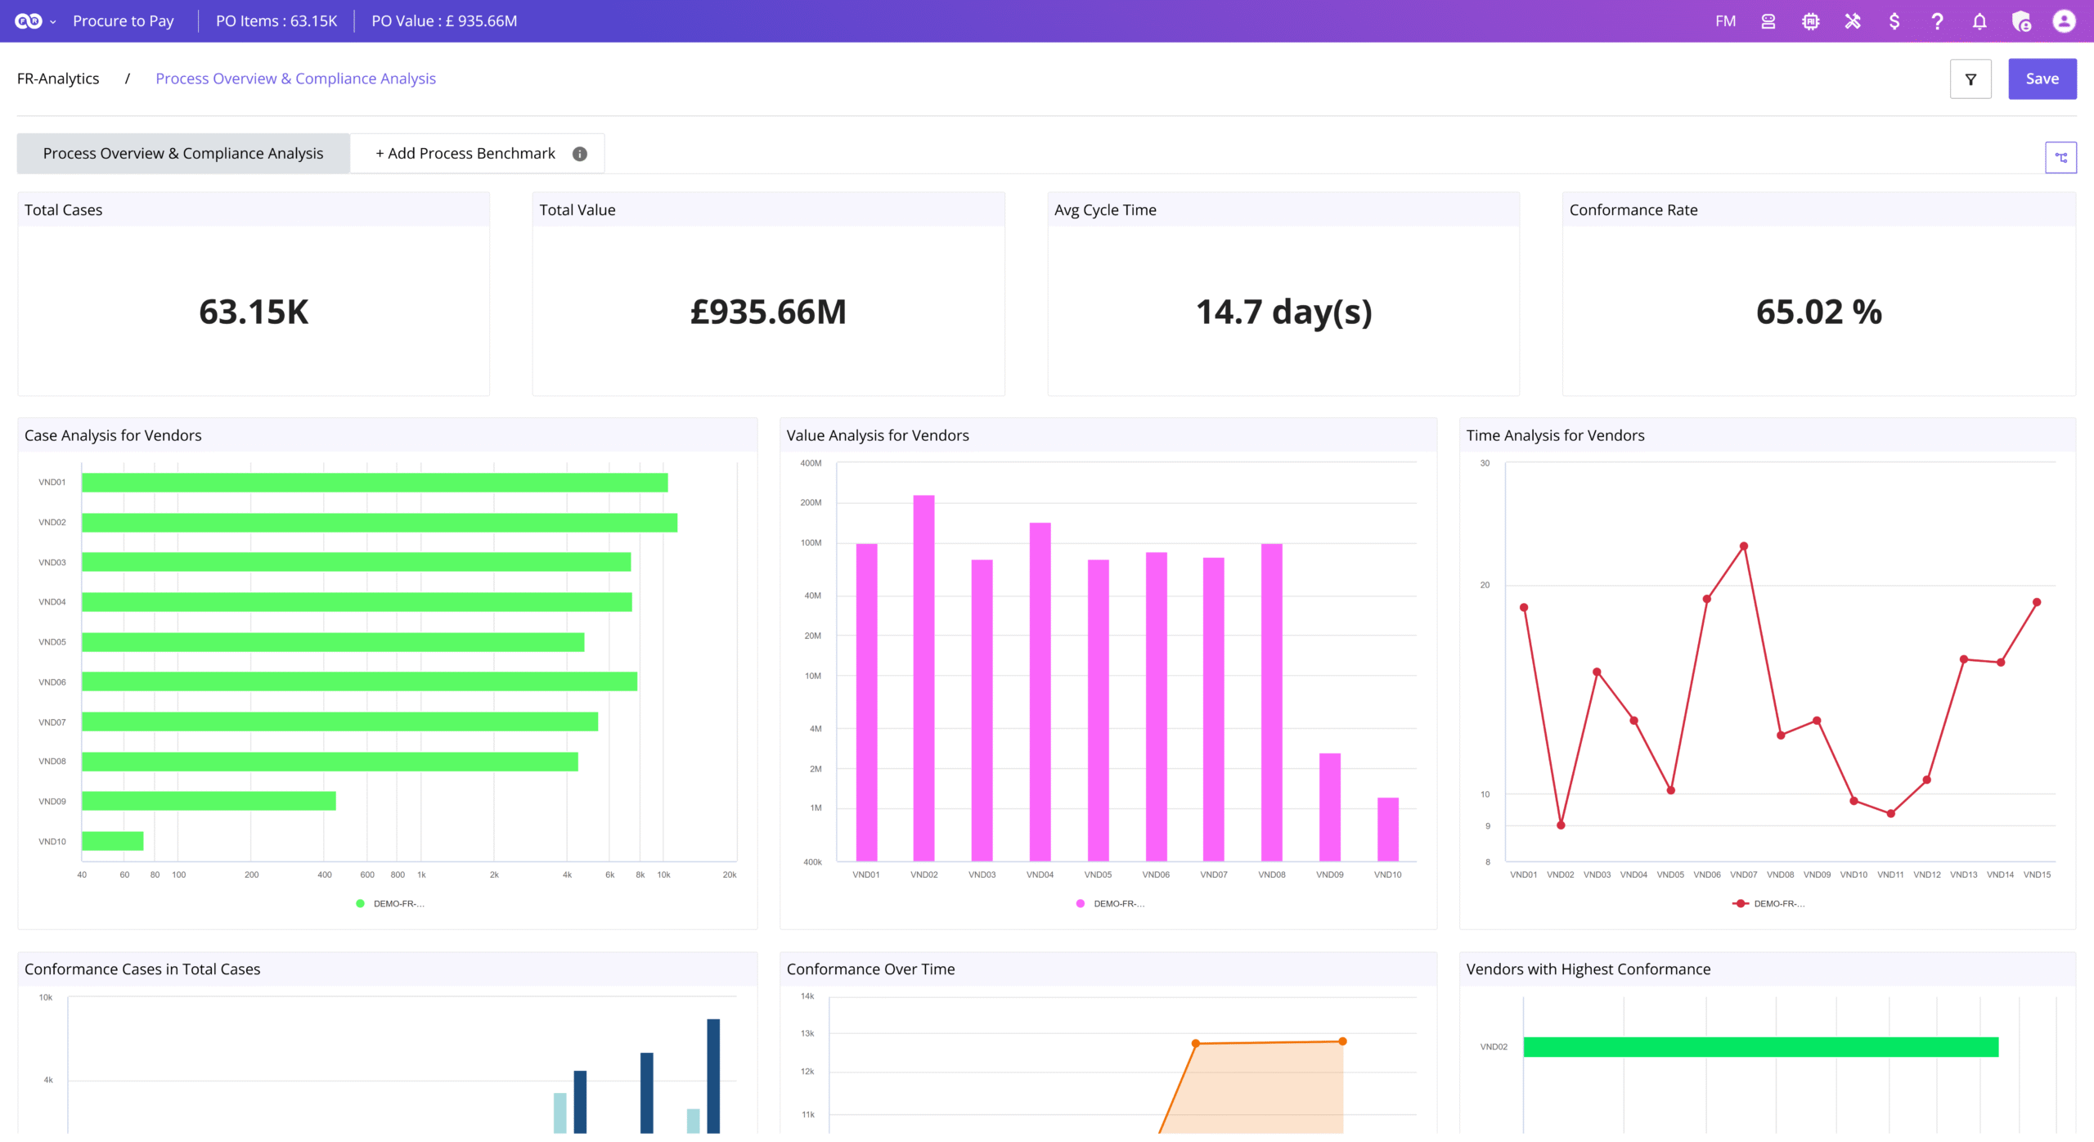Image resolution: width=2094 pixels, height=1142 pixels.
Task: Toggle DEMO-FR legend in Value Analysis chart
Action: [x=1111, y=904]
